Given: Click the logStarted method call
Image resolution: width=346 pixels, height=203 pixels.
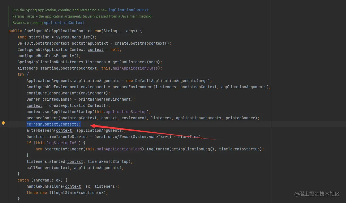Looking at the screenshot, I should [158, 149].
